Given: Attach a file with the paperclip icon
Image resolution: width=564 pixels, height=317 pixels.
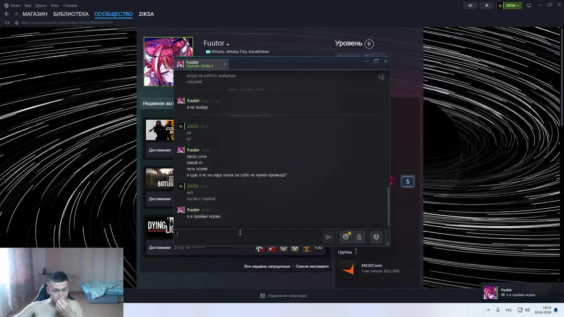Looking at the screenshot, I should point(359,237).
